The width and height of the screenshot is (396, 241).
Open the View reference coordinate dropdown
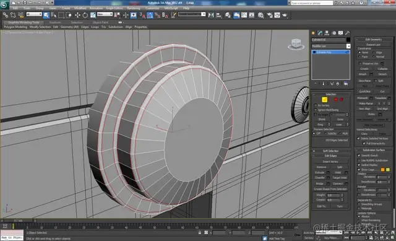(105, 14)
